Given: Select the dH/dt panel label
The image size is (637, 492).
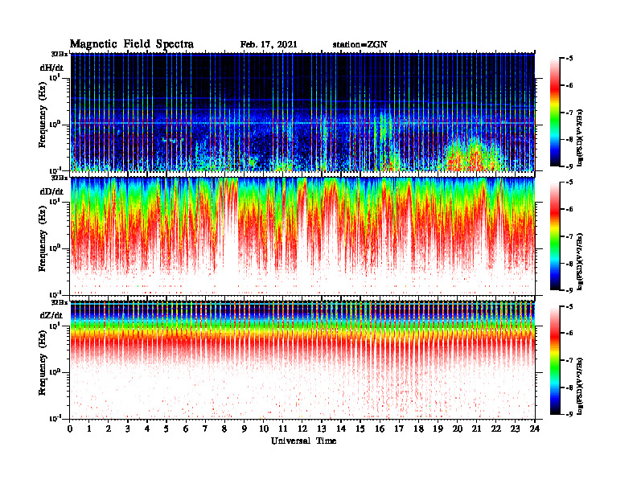Looking at the screenshot, I should [x=51, y=68].
